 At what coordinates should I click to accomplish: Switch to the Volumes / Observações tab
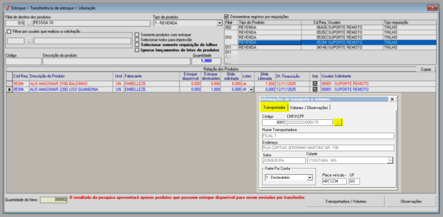[x=309, y=108]
